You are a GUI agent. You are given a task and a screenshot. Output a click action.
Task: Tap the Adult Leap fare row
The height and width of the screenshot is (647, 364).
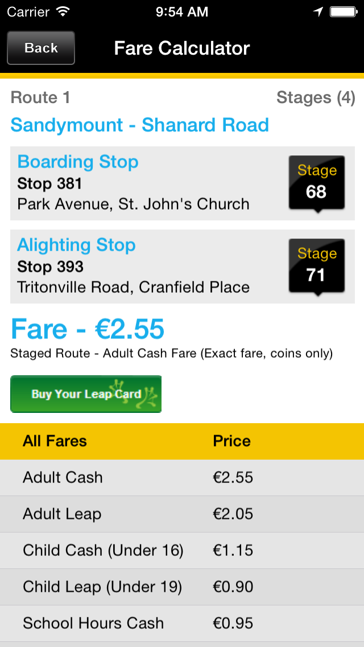click(182, 514)
